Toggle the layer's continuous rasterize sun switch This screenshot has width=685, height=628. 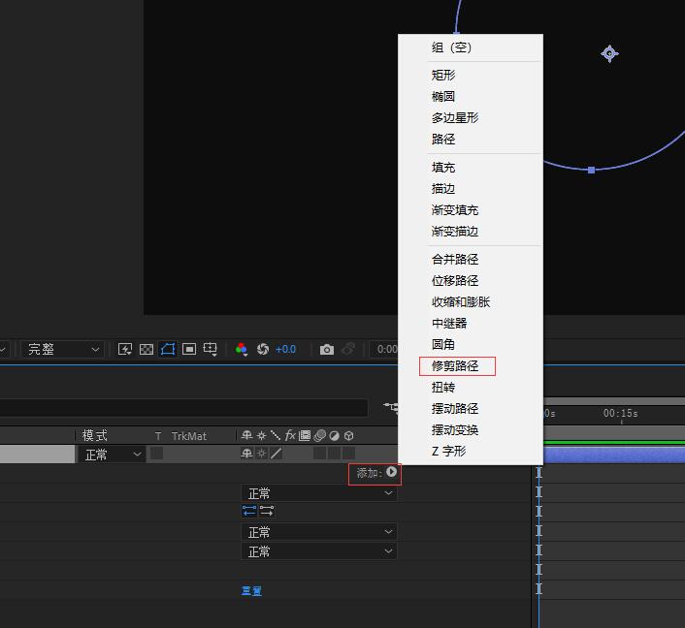point(261,454)
